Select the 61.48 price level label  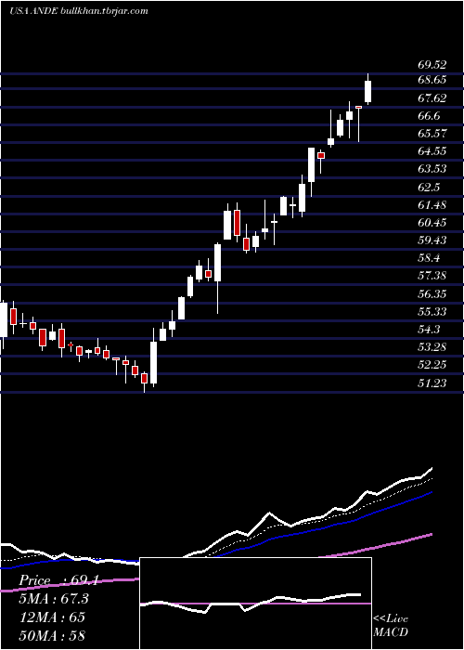[x=432, y=205]
